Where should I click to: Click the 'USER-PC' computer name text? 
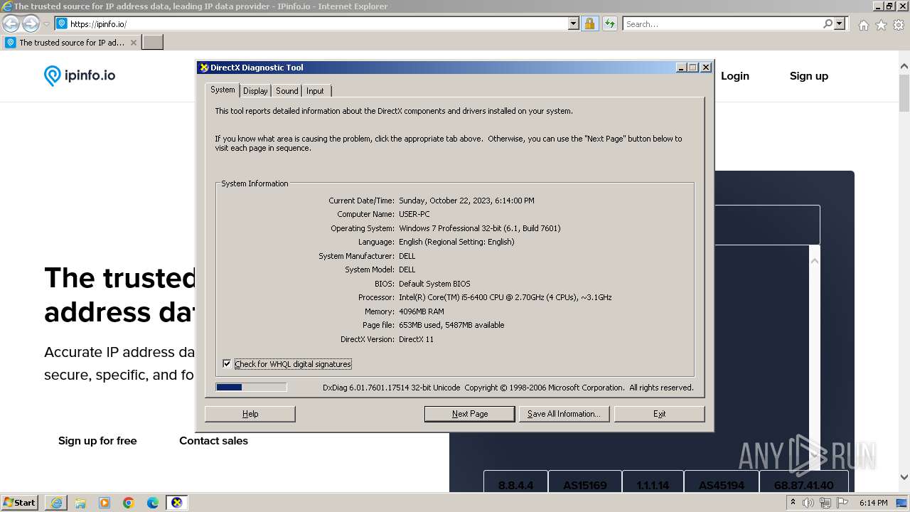pos(414,214)
